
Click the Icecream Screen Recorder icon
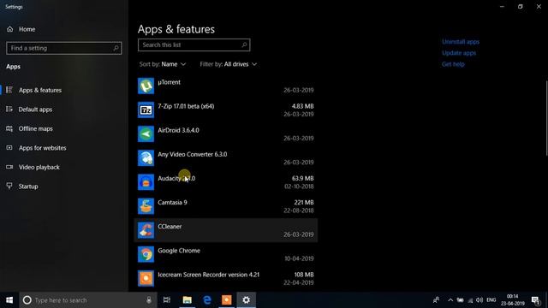(146, 279)
